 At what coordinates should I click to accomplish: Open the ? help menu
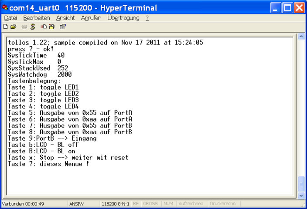(147, 18)
